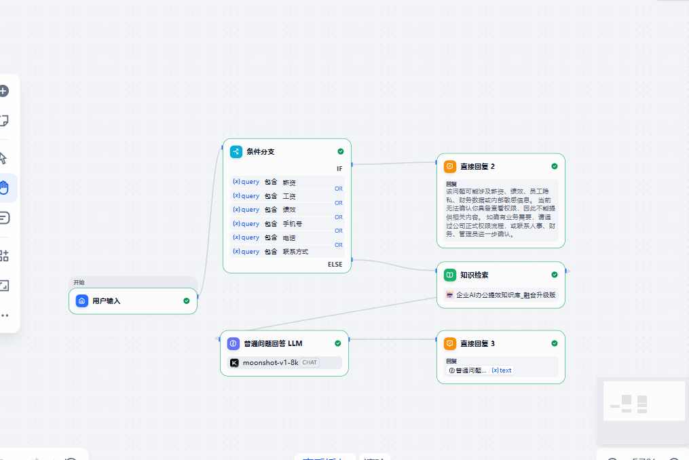689x460 pixels.
Task: Select the condition row query 包含 手机号
Action: point(287,224)
